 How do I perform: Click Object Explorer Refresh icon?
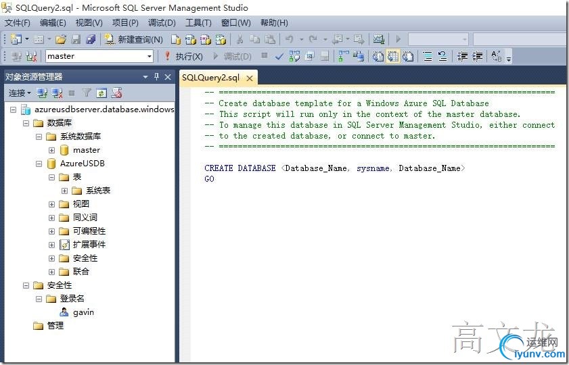pyautogui.click(x=101, y=93)
